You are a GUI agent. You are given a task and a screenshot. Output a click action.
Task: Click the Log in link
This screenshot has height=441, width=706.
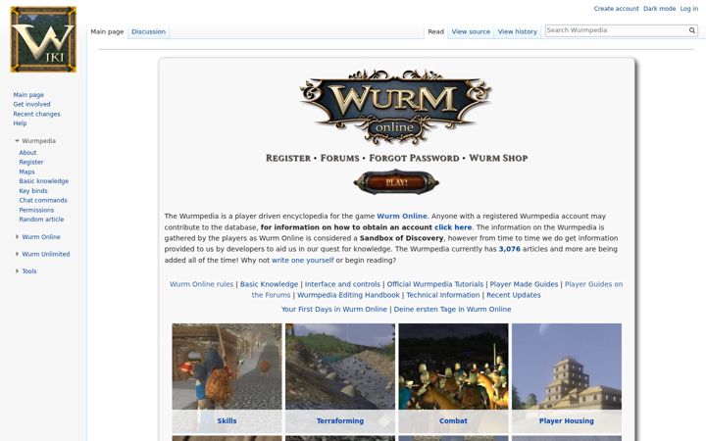click(x=689, y=9)
